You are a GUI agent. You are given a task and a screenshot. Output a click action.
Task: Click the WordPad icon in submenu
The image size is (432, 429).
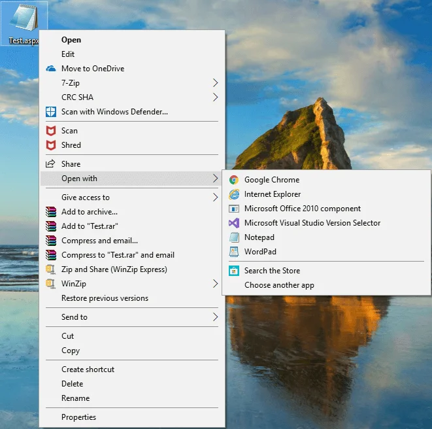[x=234, y=252]
